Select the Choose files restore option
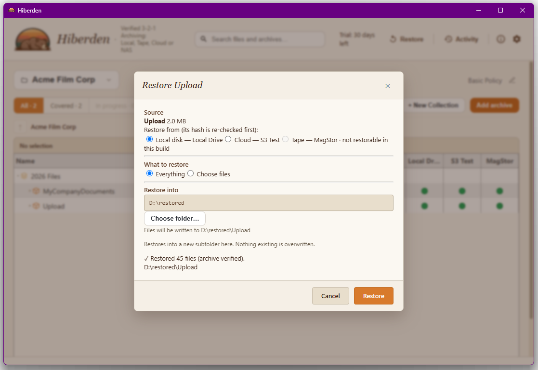Viewport: 538px width, 370px height. click(190, 173)
